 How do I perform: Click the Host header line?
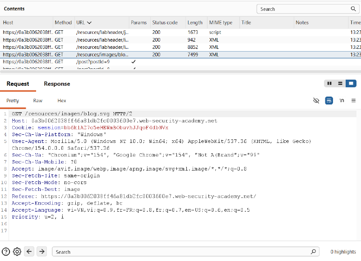[x=115, y=121]
